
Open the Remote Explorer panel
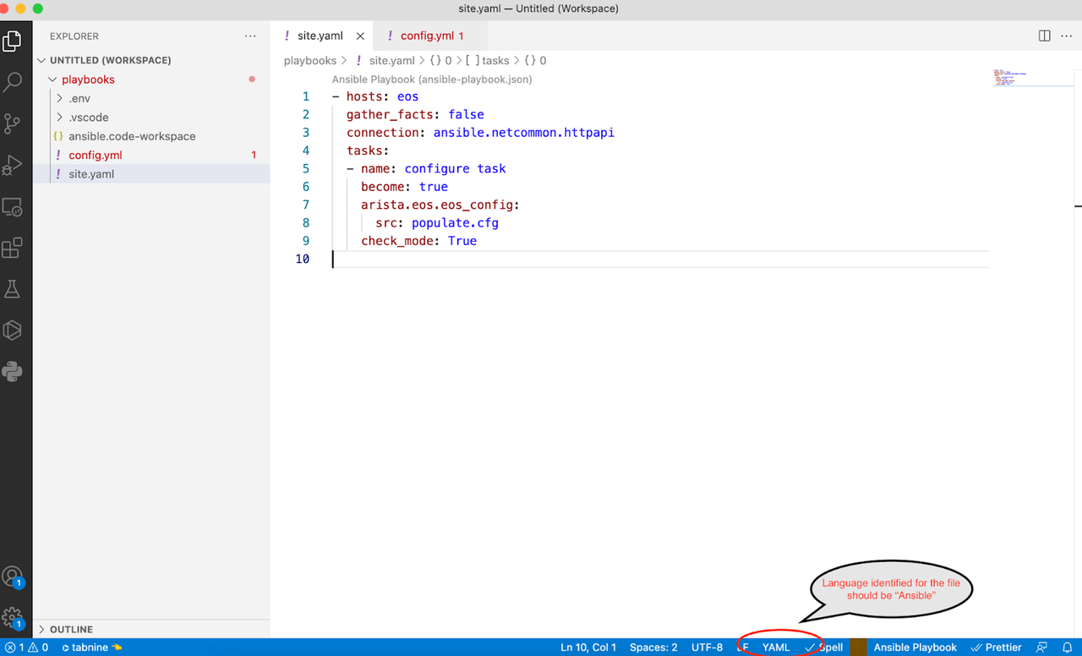[x=15, y=206]
